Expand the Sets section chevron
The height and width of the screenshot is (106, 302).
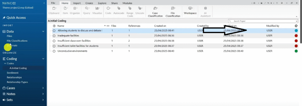43,100
